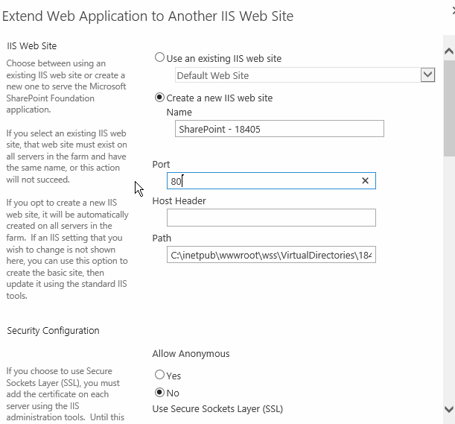Click into the Name field showing 'SharePoint - 18405'
The image size is (455, 424).
[279, 129]
